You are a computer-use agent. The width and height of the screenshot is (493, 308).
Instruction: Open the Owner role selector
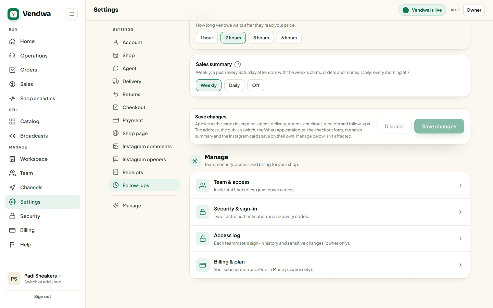pos(474,10)
